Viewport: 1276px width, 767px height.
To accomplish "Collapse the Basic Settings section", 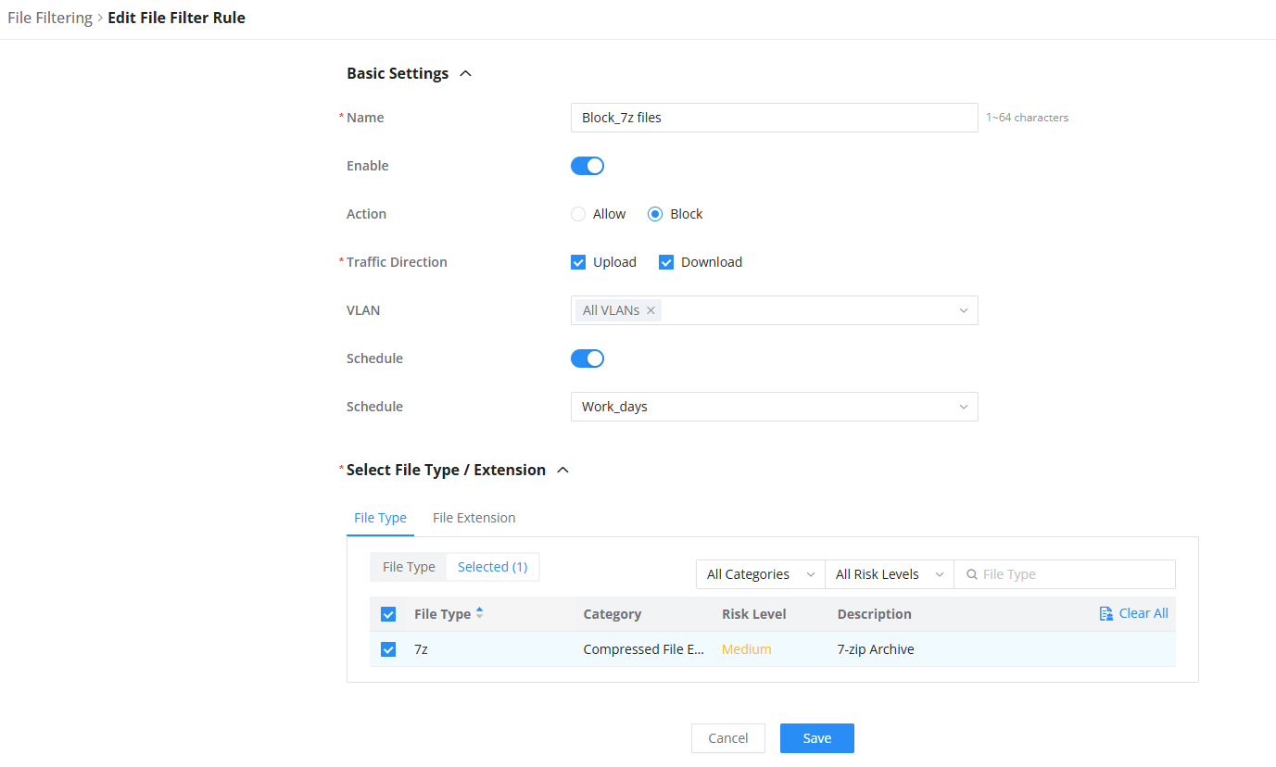I will [466, 73].
